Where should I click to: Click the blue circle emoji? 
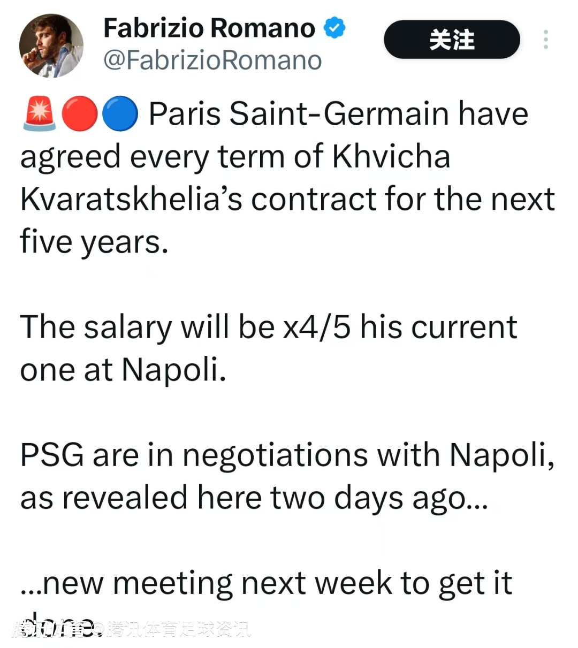pos(120,114)
